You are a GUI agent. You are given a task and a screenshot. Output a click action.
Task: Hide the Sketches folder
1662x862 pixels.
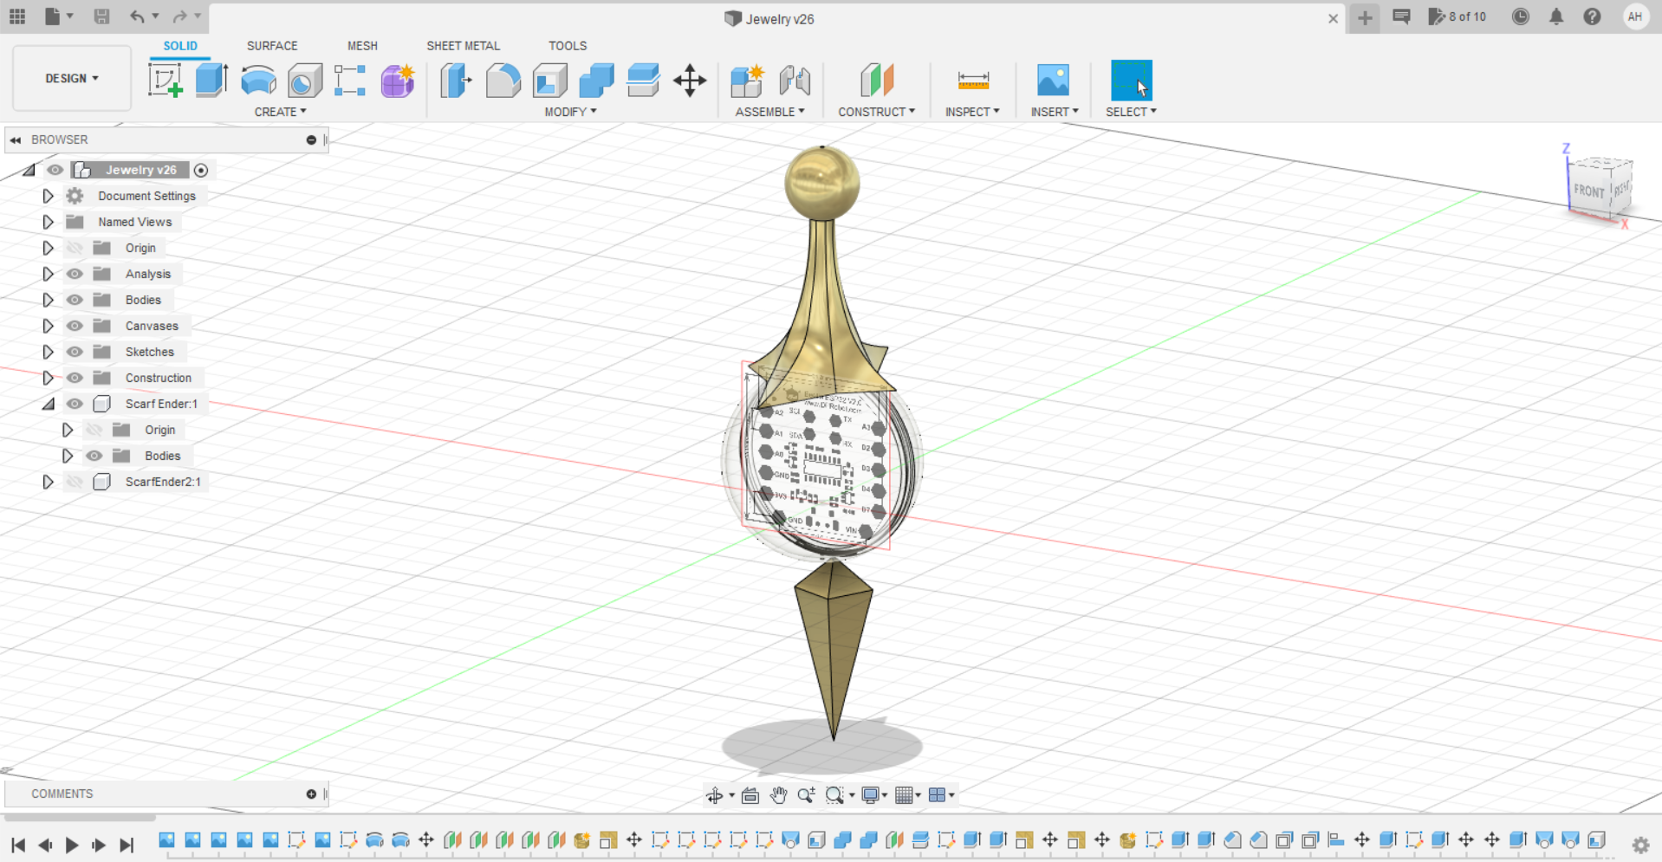pos(75,351)
